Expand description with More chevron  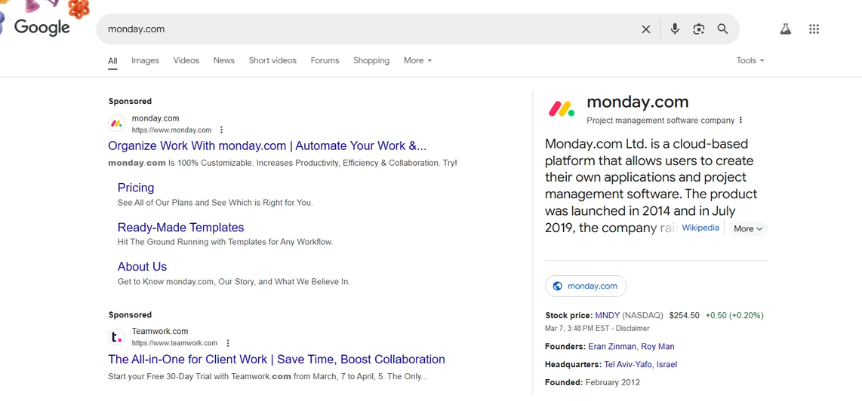point(748,228)
